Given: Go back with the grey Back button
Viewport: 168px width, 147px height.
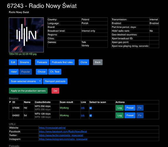Looking at the screenshot, I should [x=98, y=62].
